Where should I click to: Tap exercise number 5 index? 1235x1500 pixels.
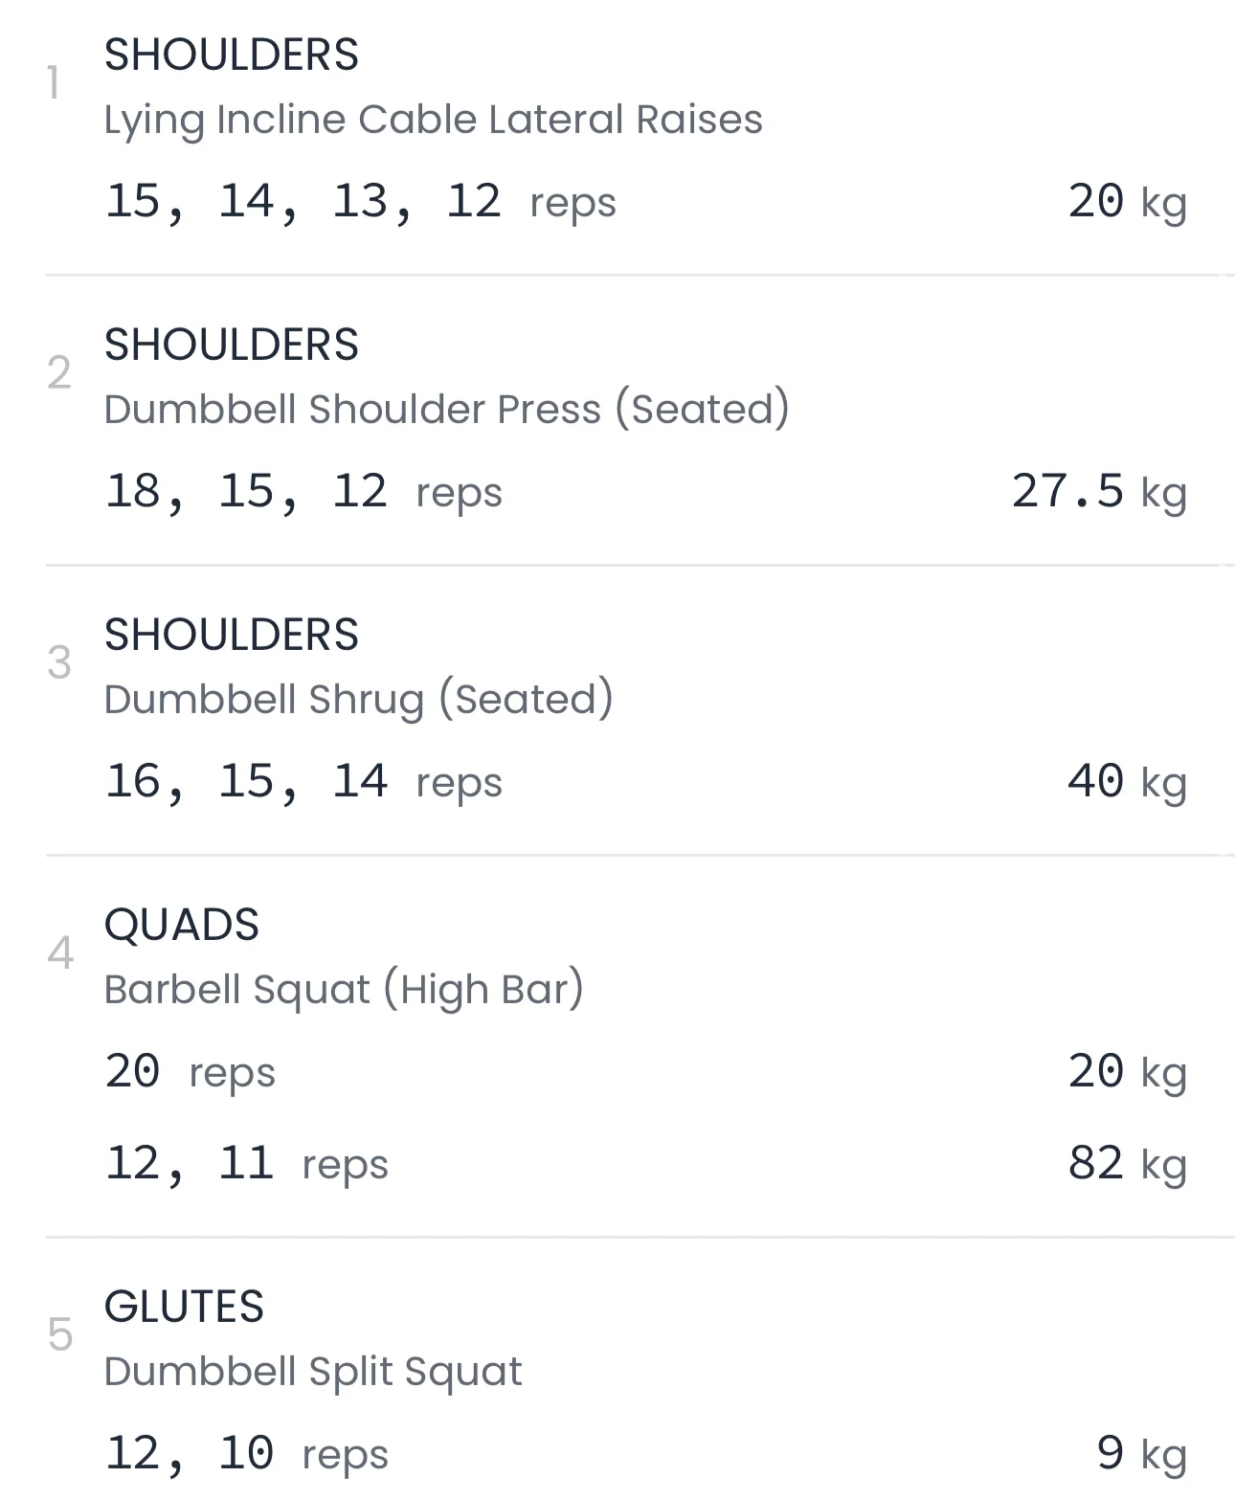click(59, 1335)
